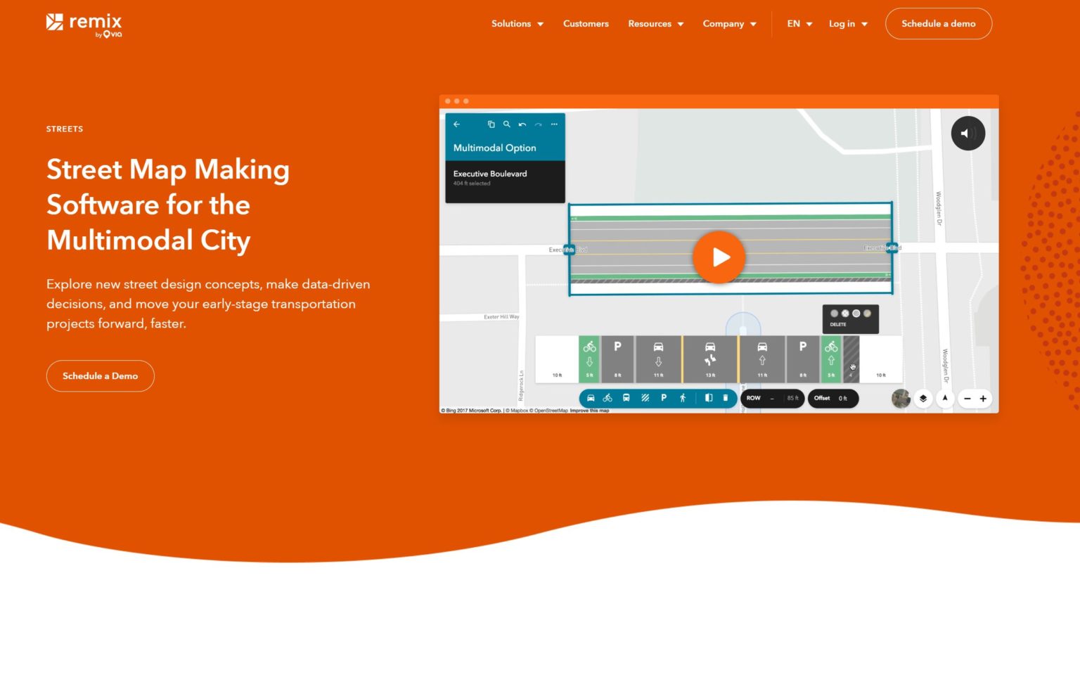Open the Search tool in the teal toolbar
1080x675 pixels.
(507, 124)
